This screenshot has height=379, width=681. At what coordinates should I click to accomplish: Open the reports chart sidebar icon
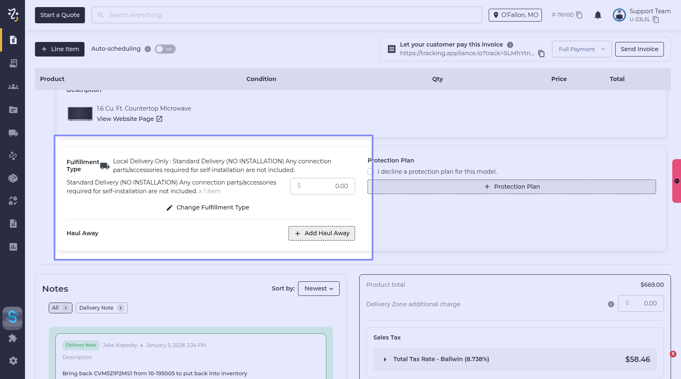(x=13, y=247)
